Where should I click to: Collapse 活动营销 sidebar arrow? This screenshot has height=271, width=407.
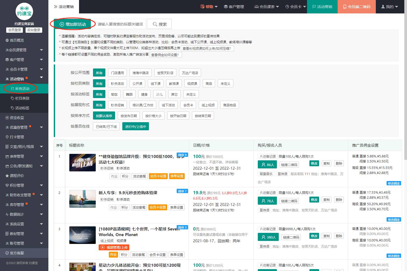pos(41,78)
